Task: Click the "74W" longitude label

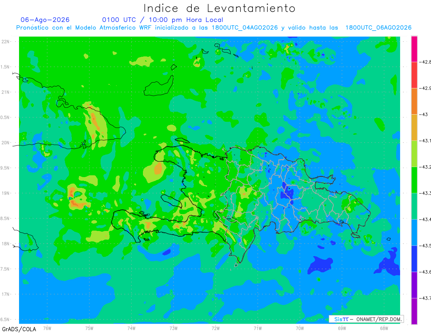Action: [x=131, y=328]
